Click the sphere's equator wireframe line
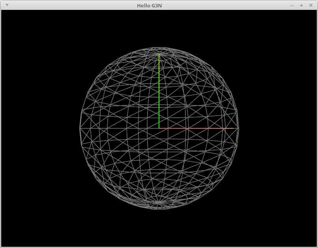 (x=118, y=129)
